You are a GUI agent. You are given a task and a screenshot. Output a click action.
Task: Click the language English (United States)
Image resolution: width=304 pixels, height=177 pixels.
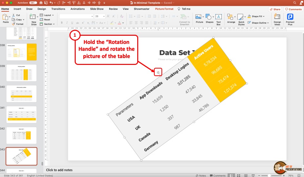[40, 175]
